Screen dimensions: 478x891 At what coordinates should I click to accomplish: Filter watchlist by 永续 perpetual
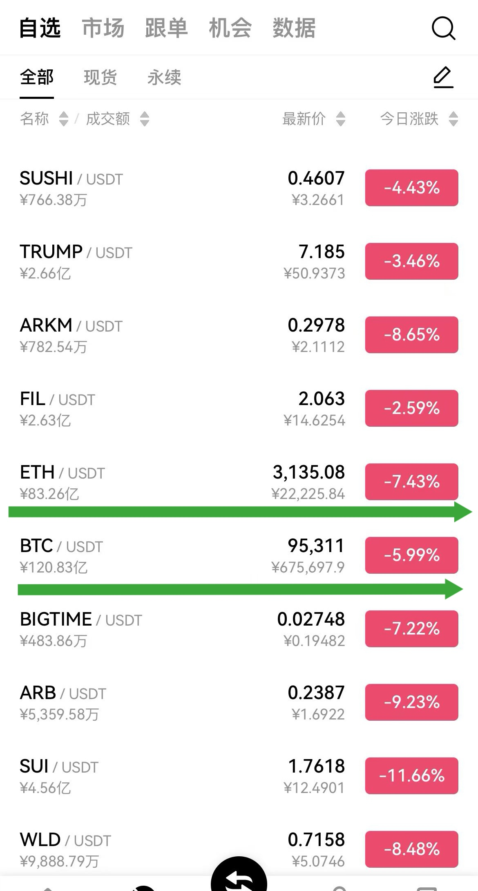point(164,77)
